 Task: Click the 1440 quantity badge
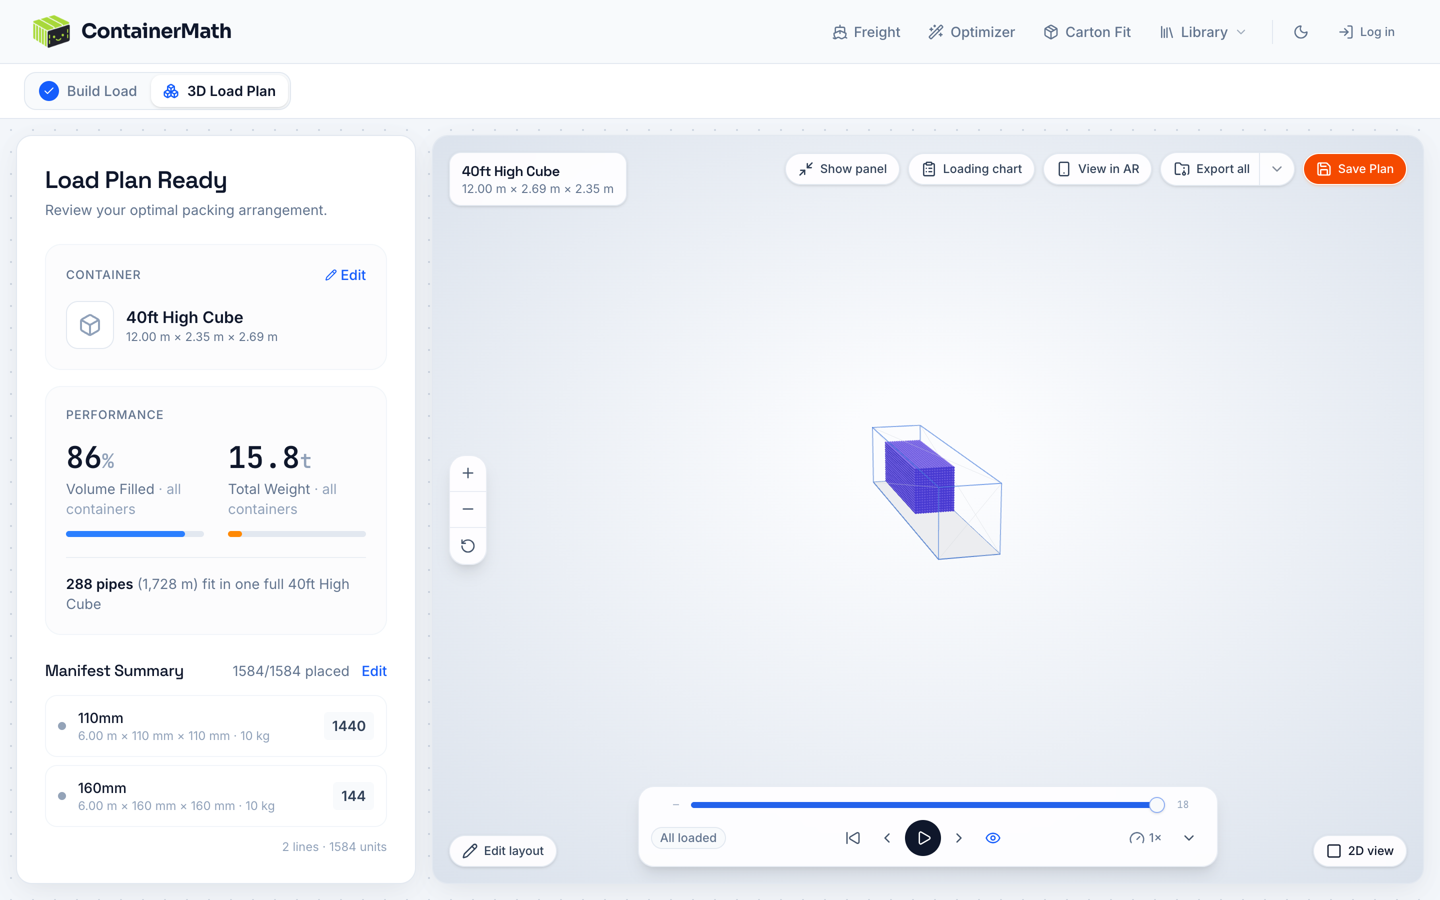click(x=348, y=726)
